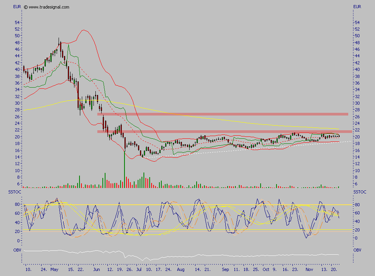
Task: Click the 80 level on left SSTOC axis
Action: point(17,205)
